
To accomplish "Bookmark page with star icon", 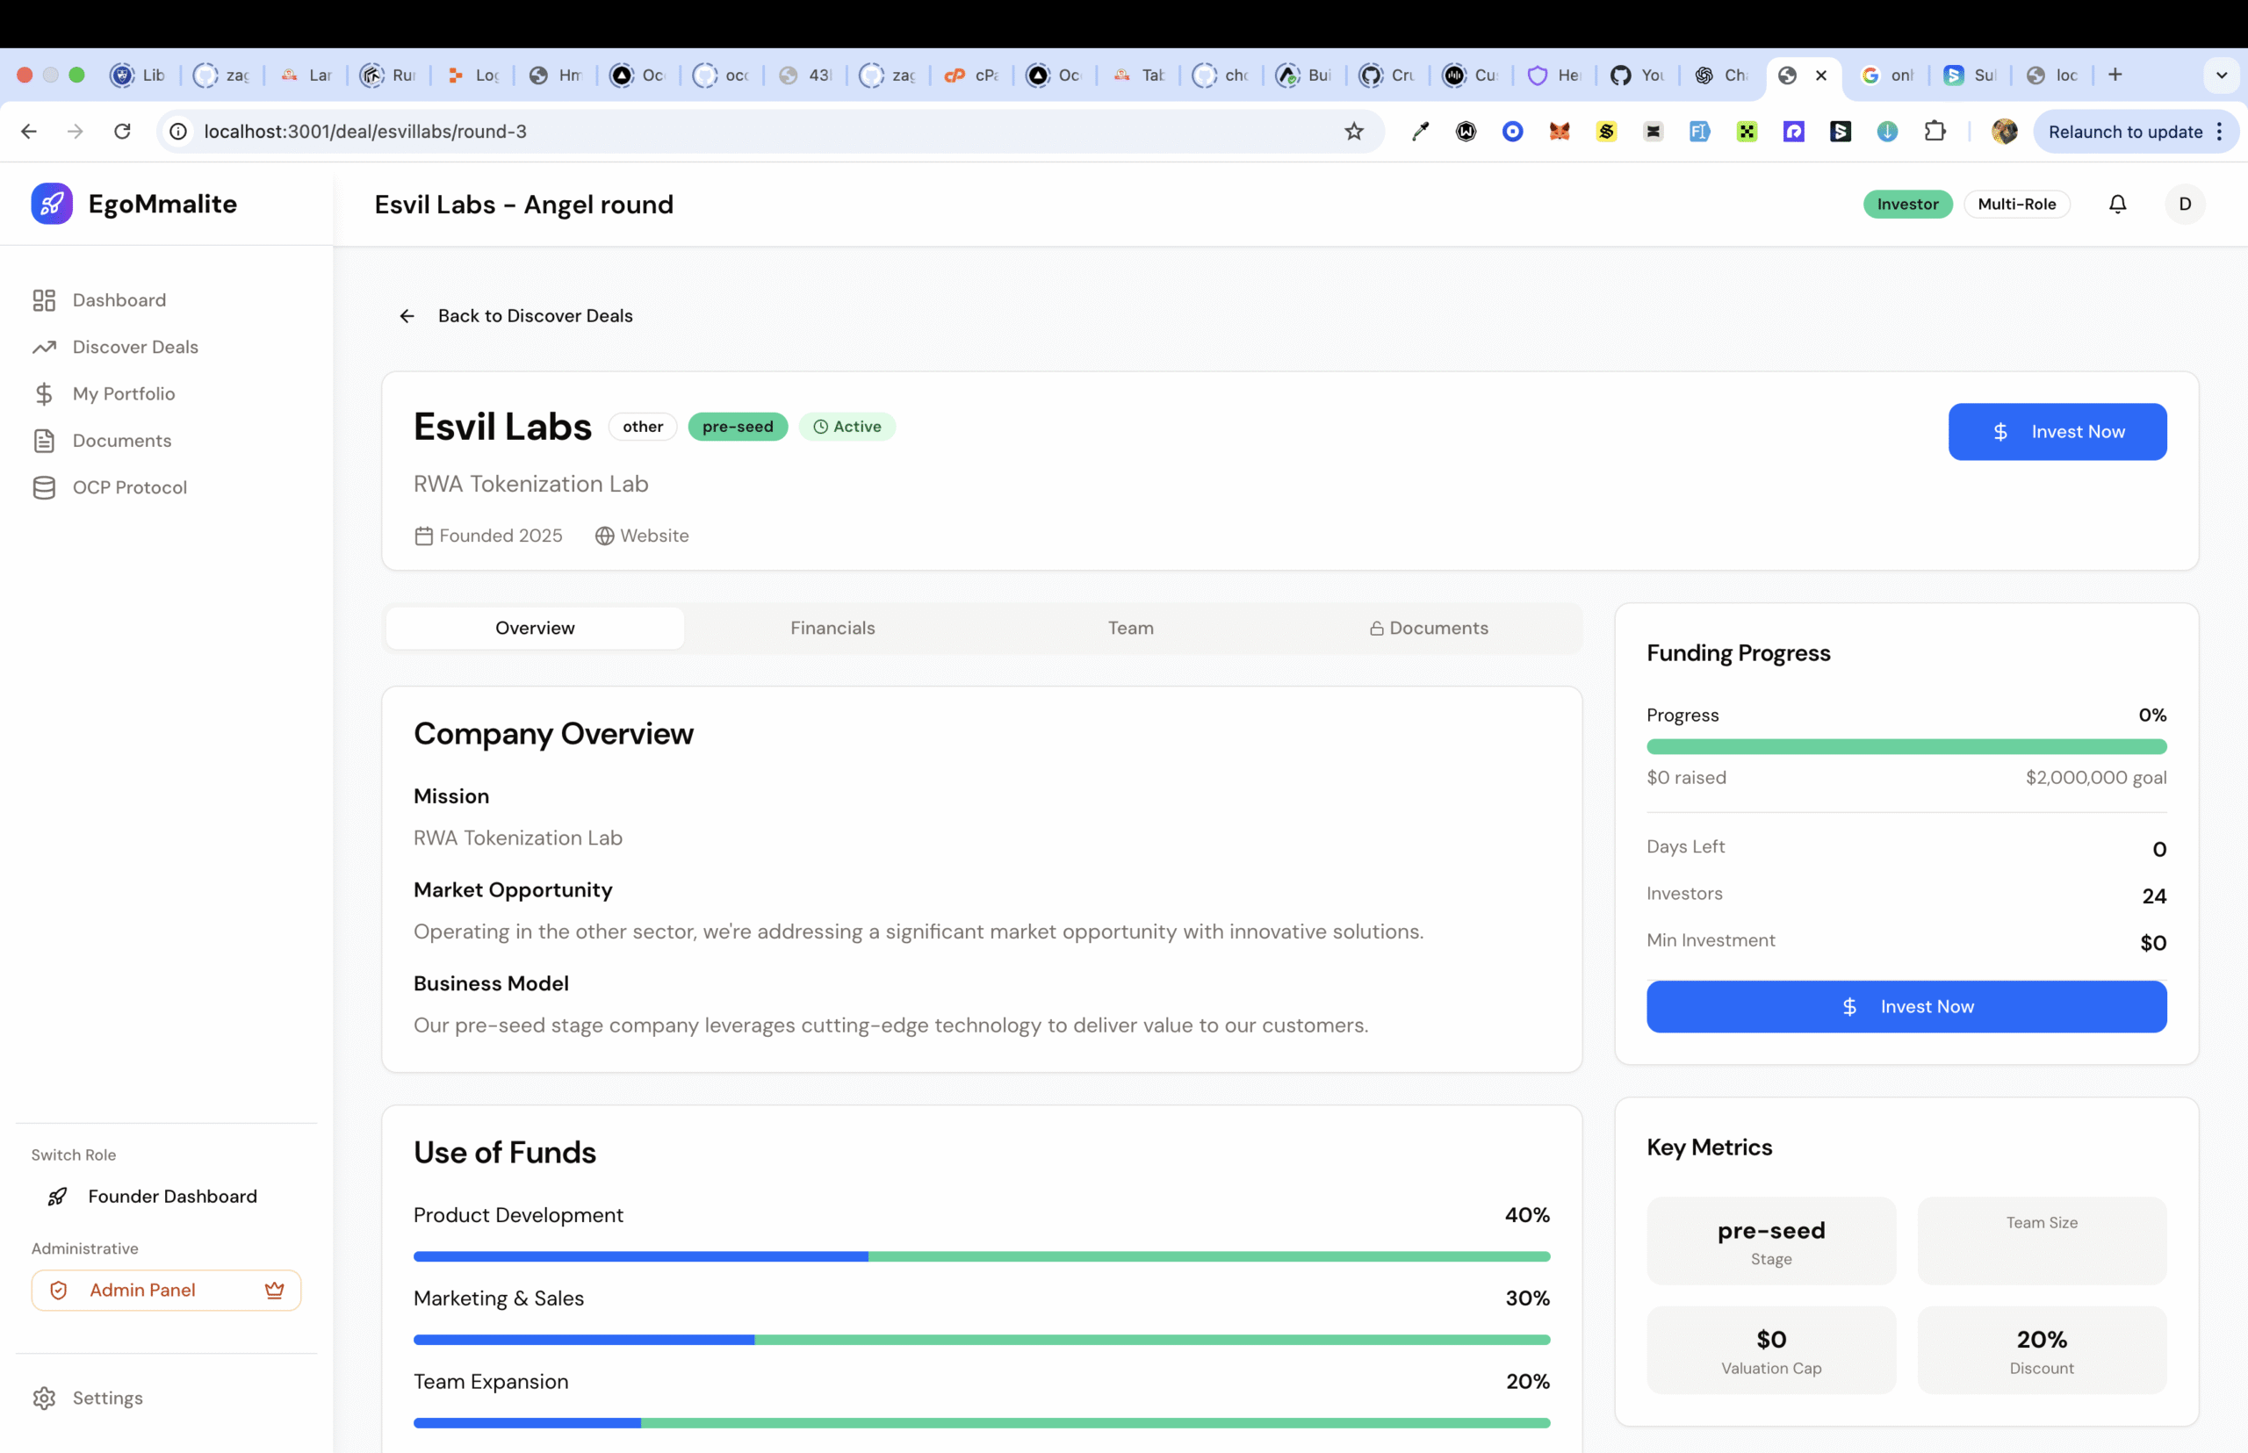I will [x=1353, y=131].
